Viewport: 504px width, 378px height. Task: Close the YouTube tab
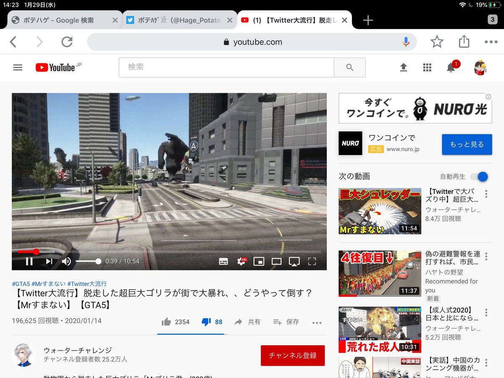point(344,20)
